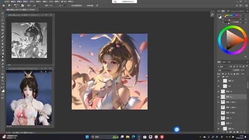Viewport: 249px width, 140px height.
Task: Select the grayscale preview document window
Action: pos(30,40)
